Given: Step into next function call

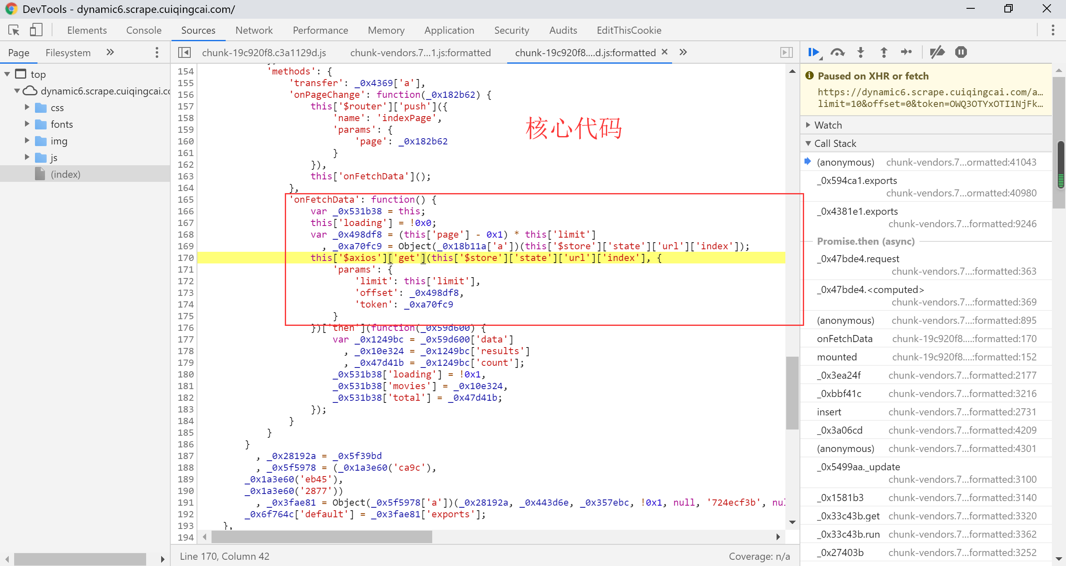Looking at the screenshot, I should [860, 52].
